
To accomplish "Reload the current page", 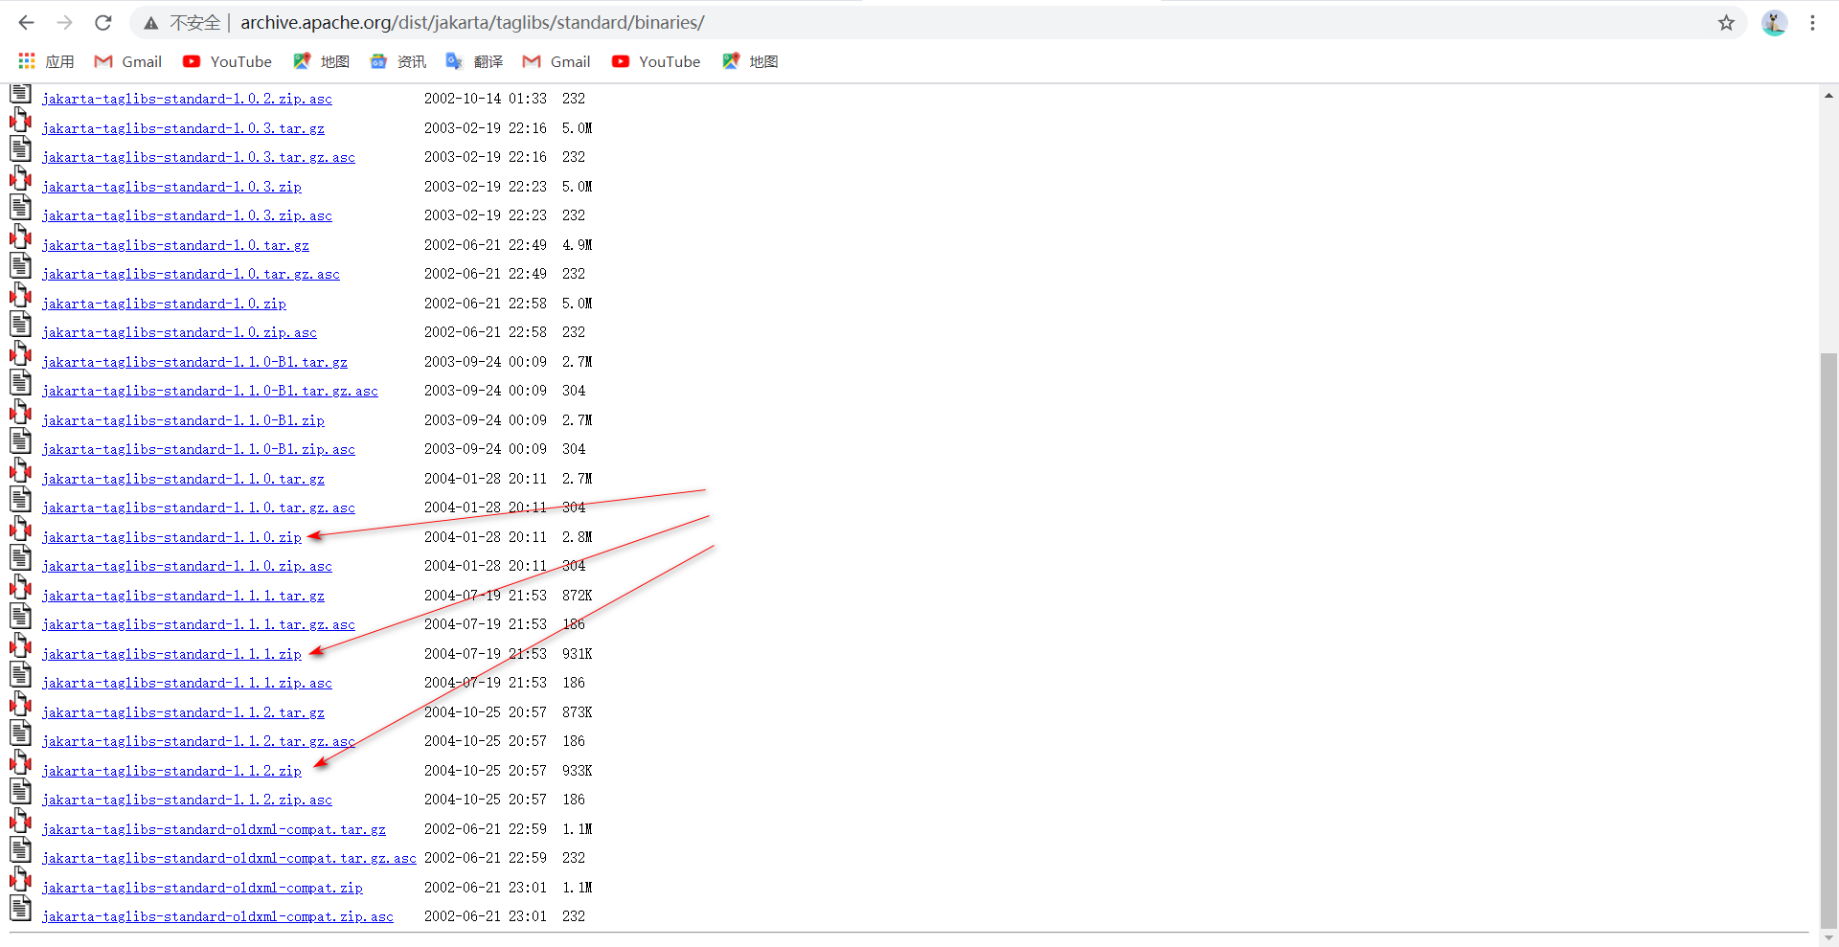I will point(102,22).
